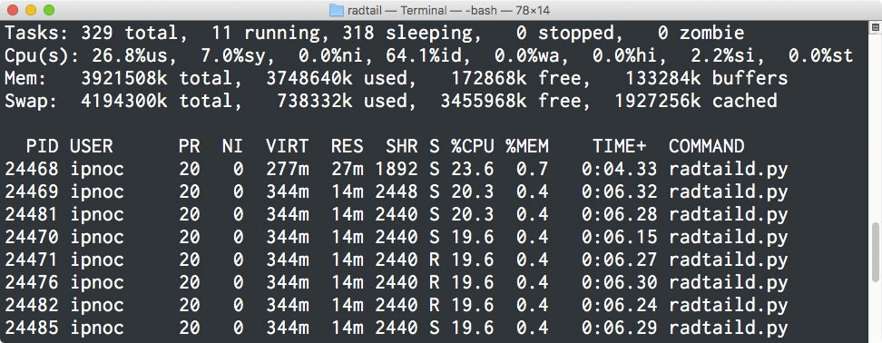This screenshot has width=882, height=343.
Task: Click the split-pane icon above the scrollbar
Action: [876, 27]
